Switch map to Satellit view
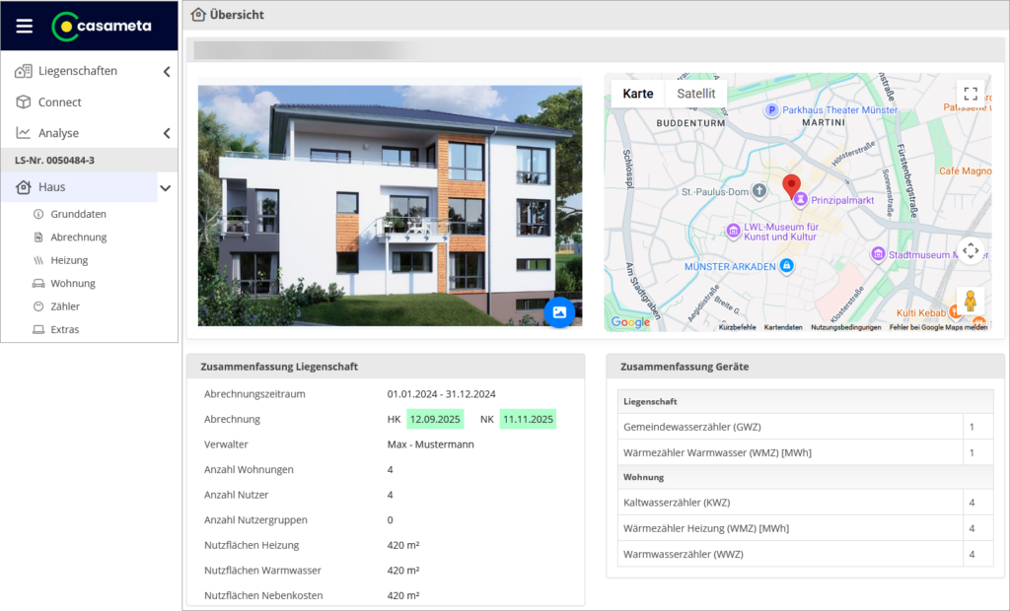Image resolution: width=1010 pixels, height=611 pixels. 695,94
